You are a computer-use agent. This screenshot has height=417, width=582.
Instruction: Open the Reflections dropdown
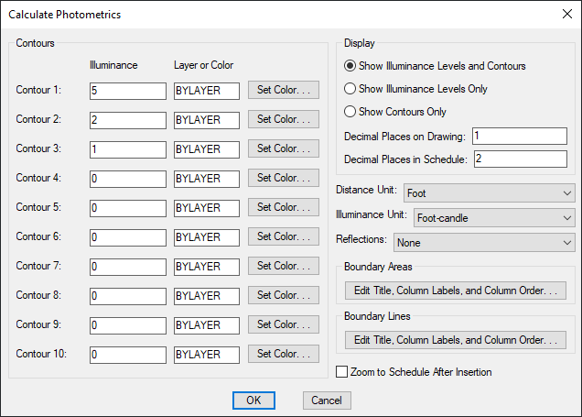pyautogui.click(x=484, y=243)
